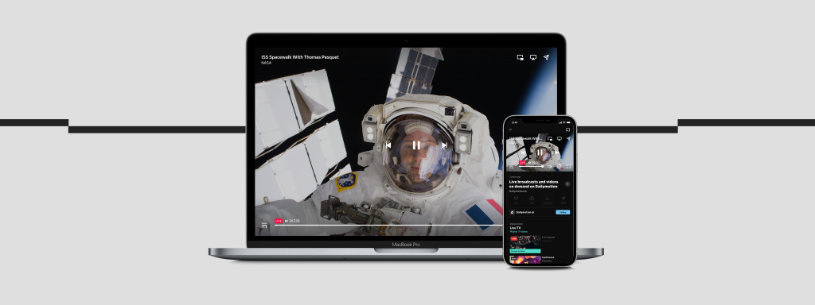Like the video with heart icon on phone
Image resolution: width=815 pixels, height=305 pixels.
[x=516, y=198]
